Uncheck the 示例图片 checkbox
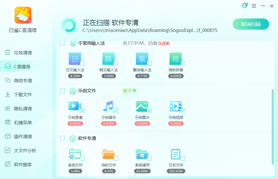This screenshot has height=179, width=278. pyautogui.click(x=149, y=111)
